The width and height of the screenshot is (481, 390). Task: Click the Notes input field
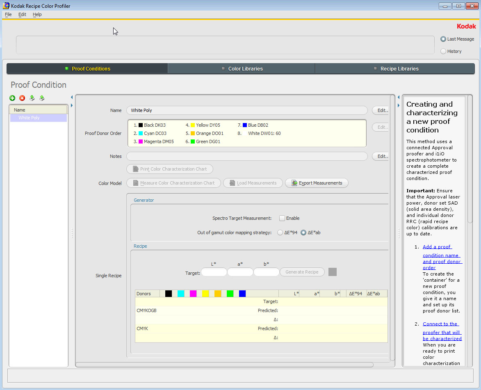(247, 157)
